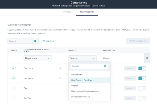Turn off the Last Name mapping toggle
Viewport: 157px width, 104px height.
142,78
